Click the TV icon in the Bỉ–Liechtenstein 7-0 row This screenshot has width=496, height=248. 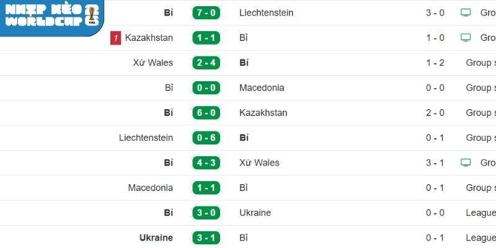click(466, 12)
